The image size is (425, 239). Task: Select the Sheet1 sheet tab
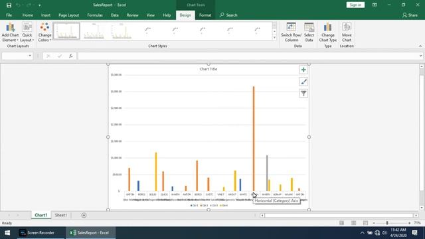(x=61, y=215)
